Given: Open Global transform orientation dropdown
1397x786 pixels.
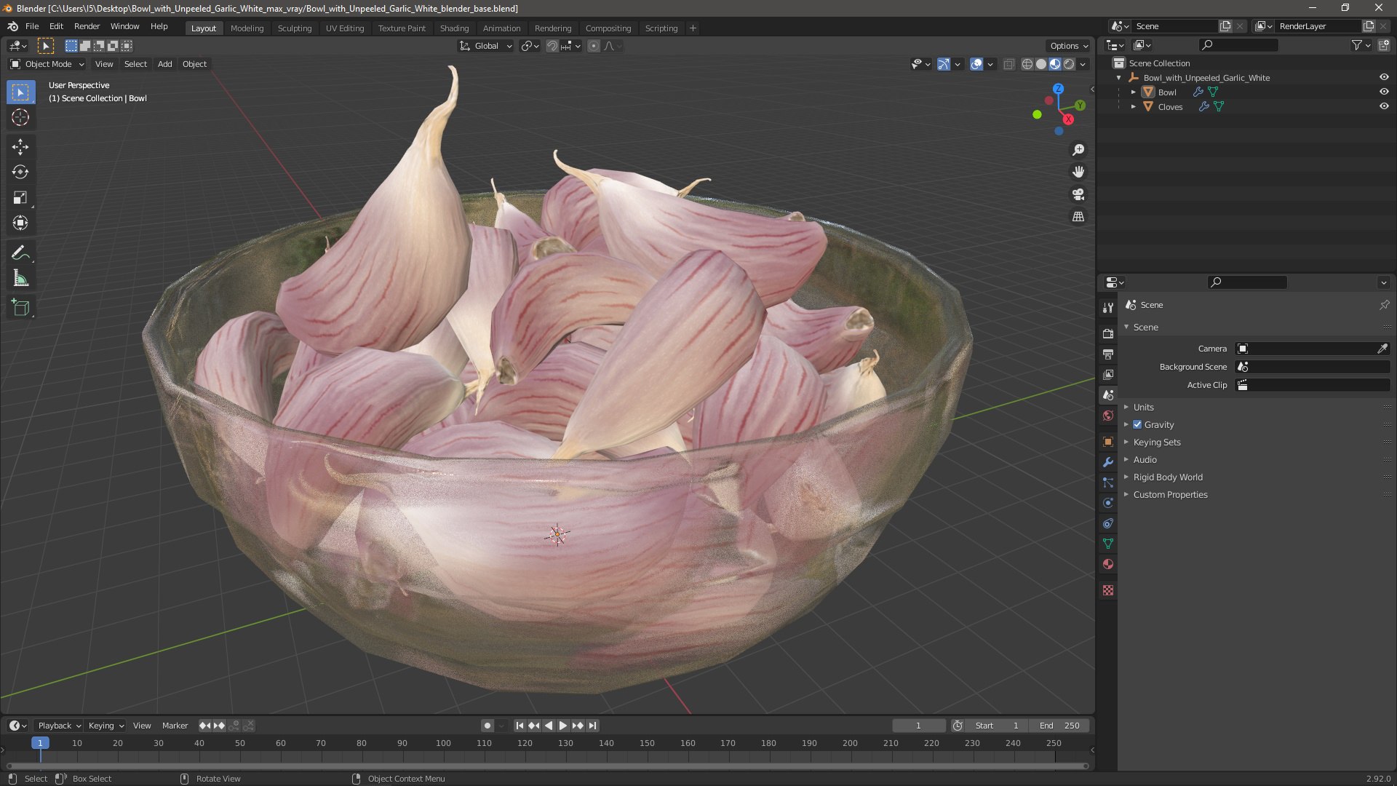Looking at the screenshot, I should tap(485, 46).
